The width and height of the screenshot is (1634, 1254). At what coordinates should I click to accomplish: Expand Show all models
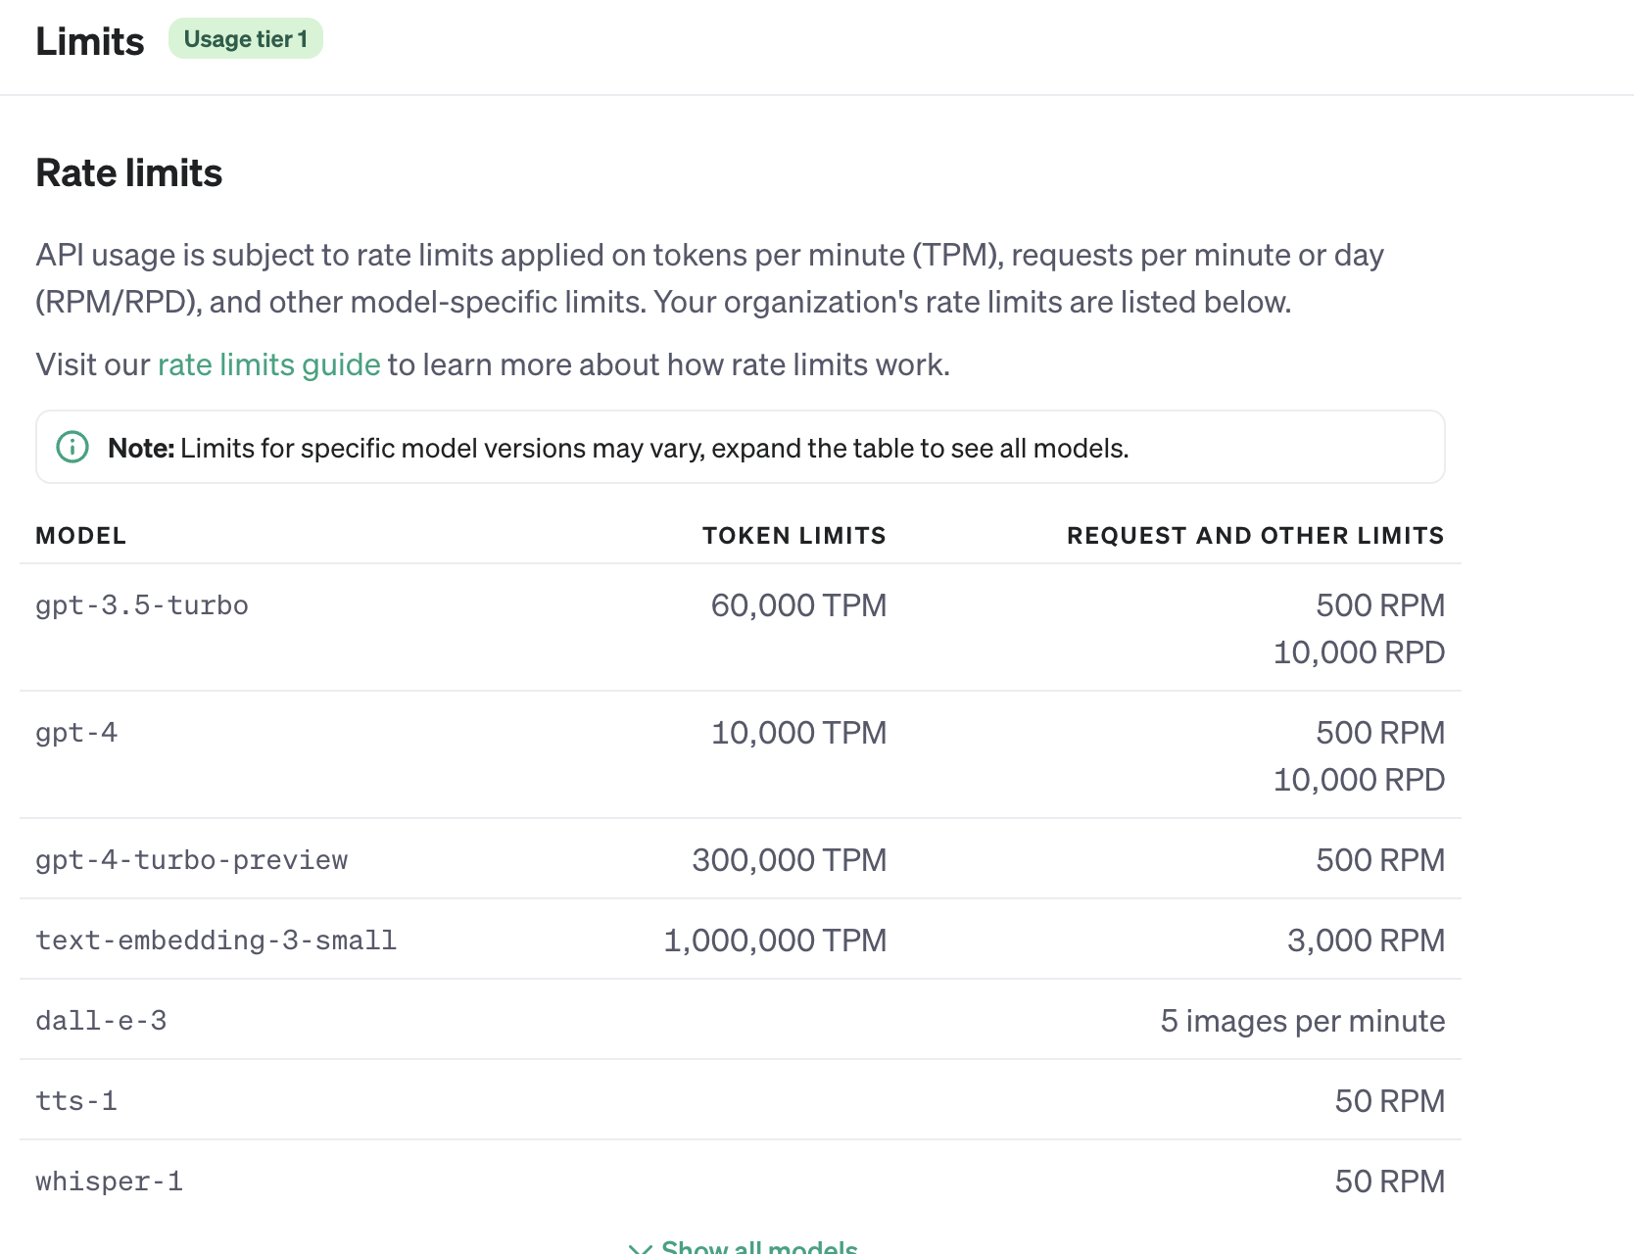[x=758, y=1246]
